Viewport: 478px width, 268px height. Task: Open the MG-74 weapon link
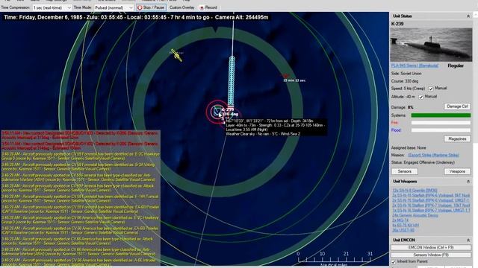pyautogui.click(x=400, y=220)
